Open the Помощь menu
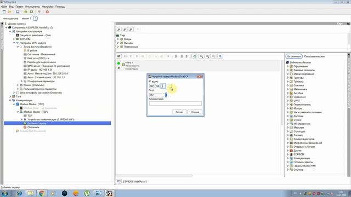 point(60,7)
